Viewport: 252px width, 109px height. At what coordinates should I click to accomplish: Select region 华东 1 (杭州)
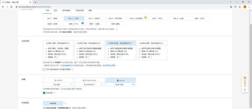[158, 18]
